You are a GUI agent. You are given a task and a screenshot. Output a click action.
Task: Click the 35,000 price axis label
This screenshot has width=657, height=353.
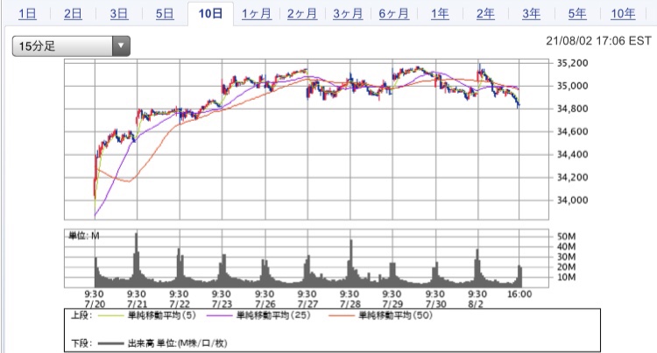pos(572,86)
